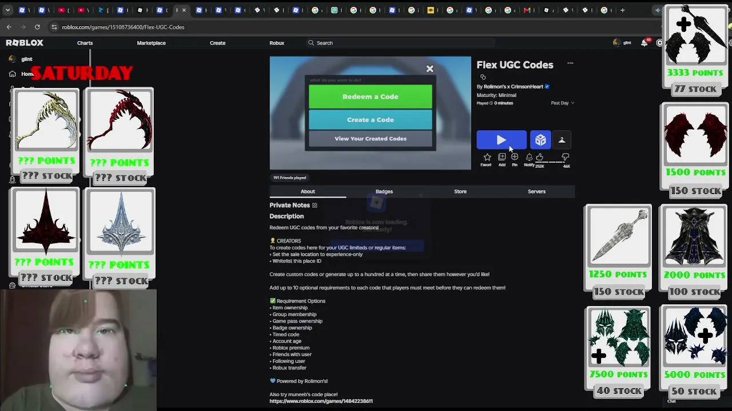Switch to the Store tab
This screenshot has height=411, width=732.
coord(460,192)
